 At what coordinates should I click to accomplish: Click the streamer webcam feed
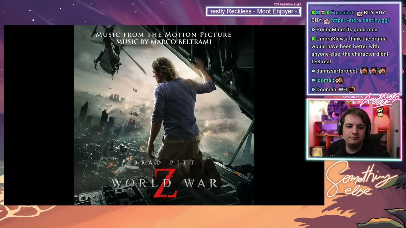pos(354,129)
